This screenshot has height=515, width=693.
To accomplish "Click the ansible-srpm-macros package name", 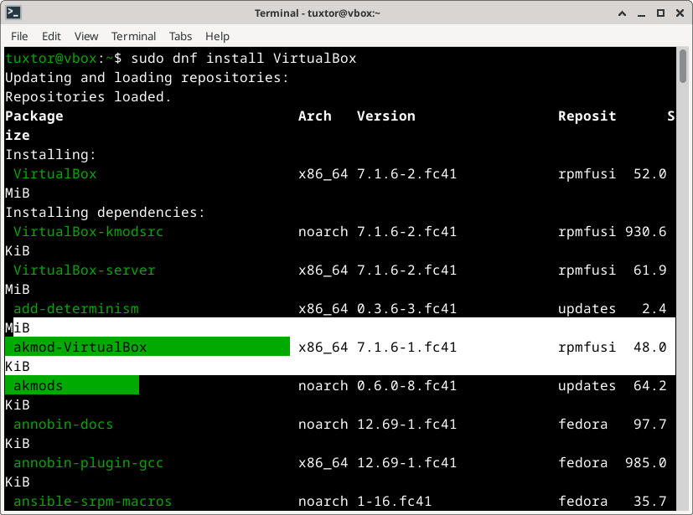I will click(x=92, y=501).
